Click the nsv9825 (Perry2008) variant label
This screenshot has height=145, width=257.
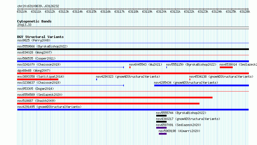tap(34, 40)
